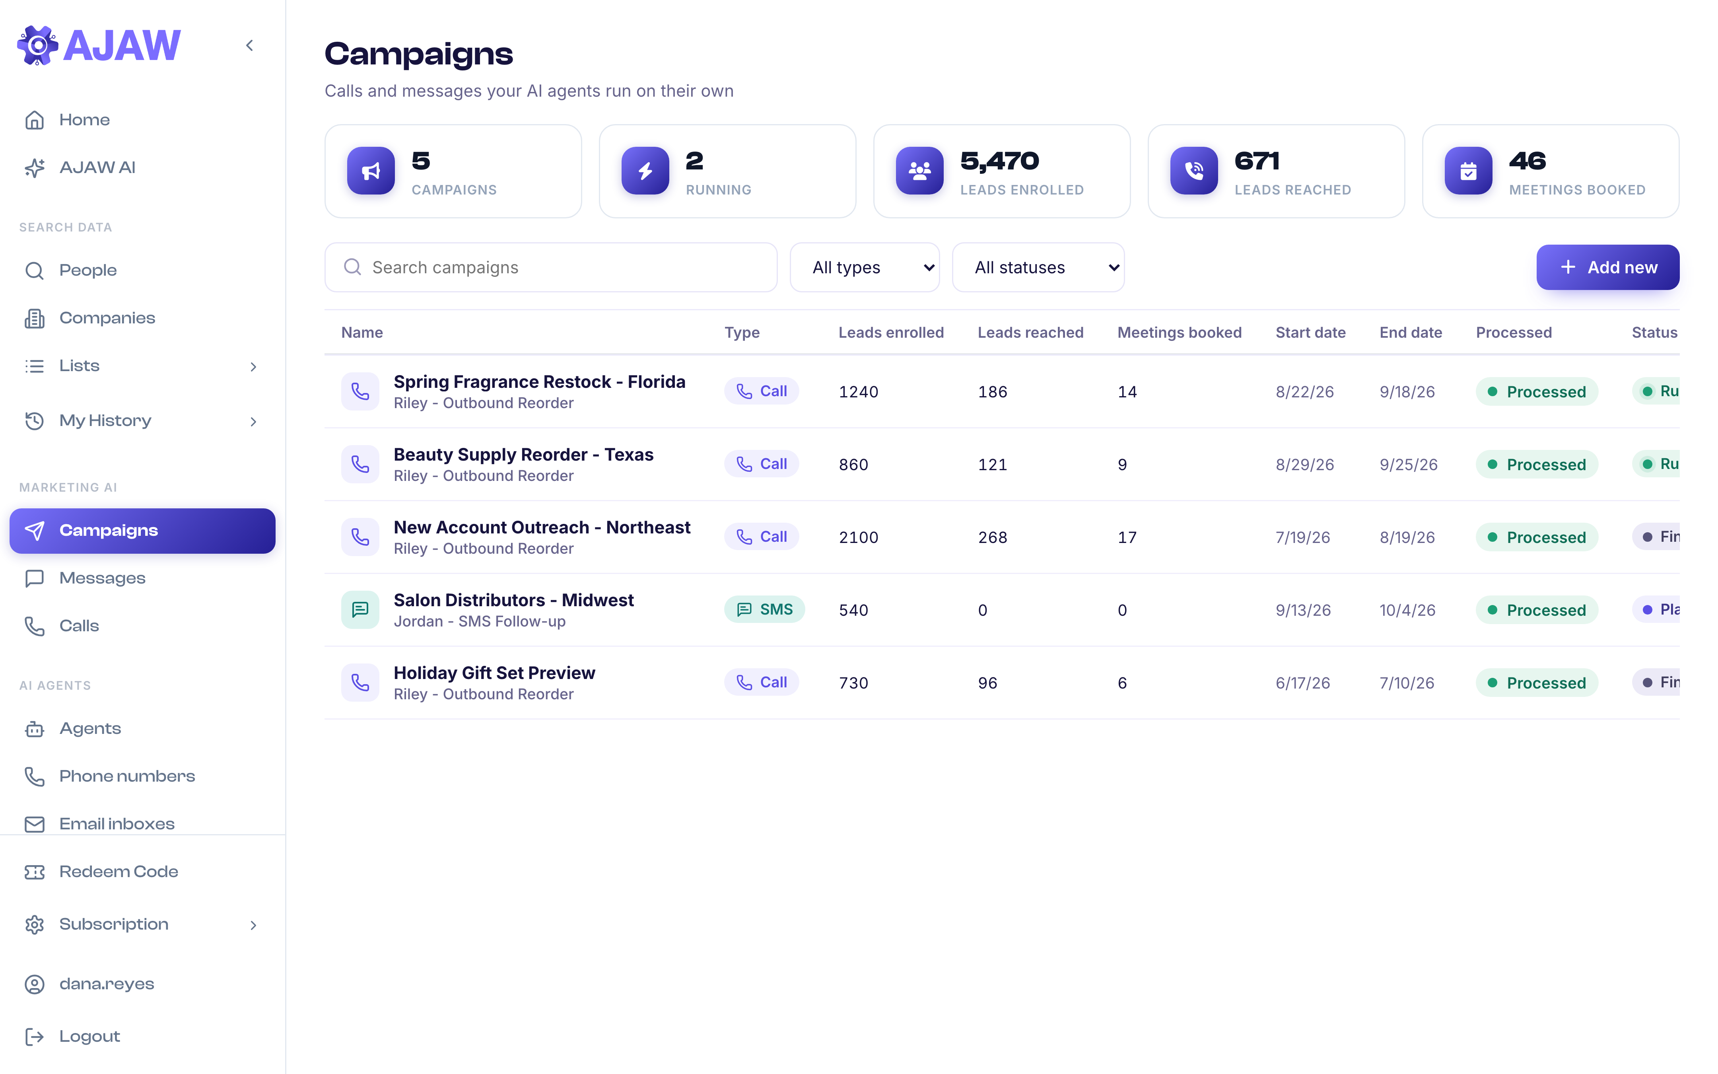Image resolution: width=1718 pixels, height=1074 pixels.
Task: Open New Account Outreach - Northeast campaign
Action: [542, 527]
